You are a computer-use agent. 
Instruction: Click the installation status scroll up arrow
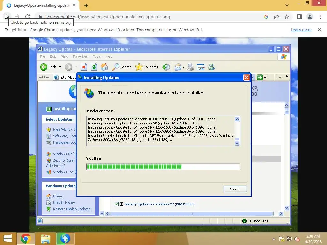[237, 119]
